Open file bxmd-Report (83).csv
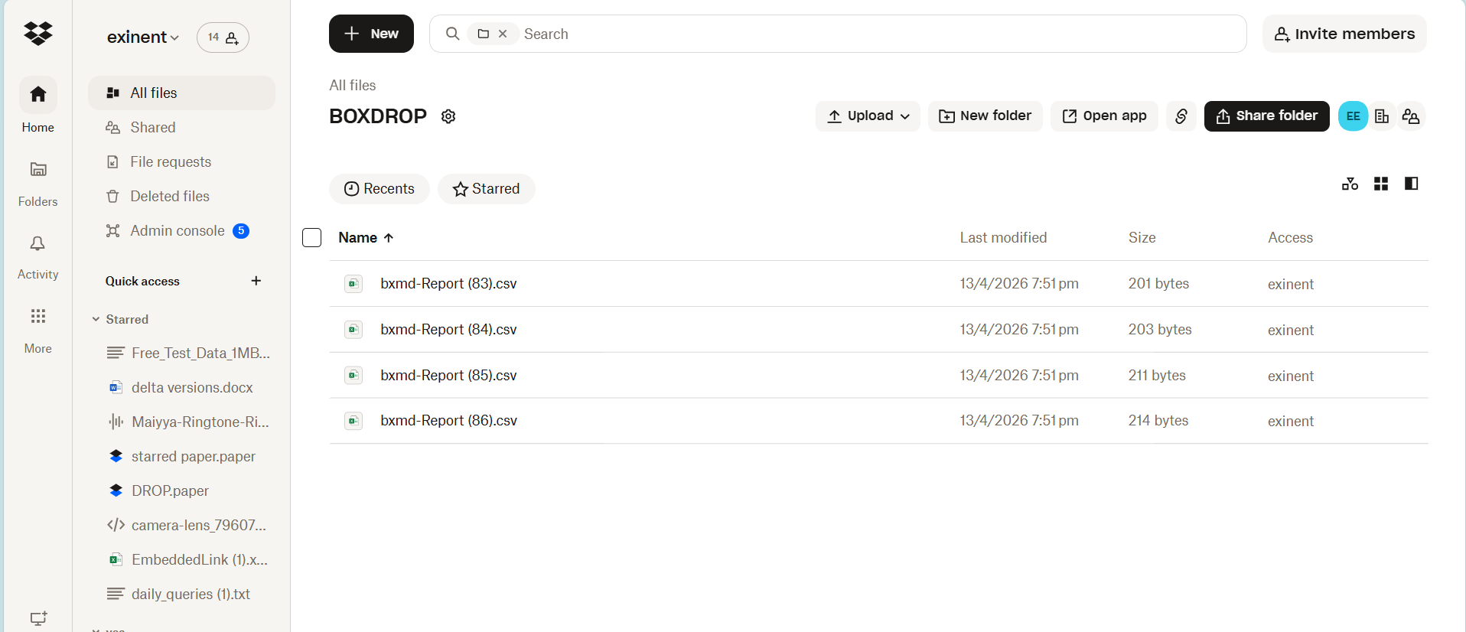This screenshot has height=632, width=1466. [448, 284]
